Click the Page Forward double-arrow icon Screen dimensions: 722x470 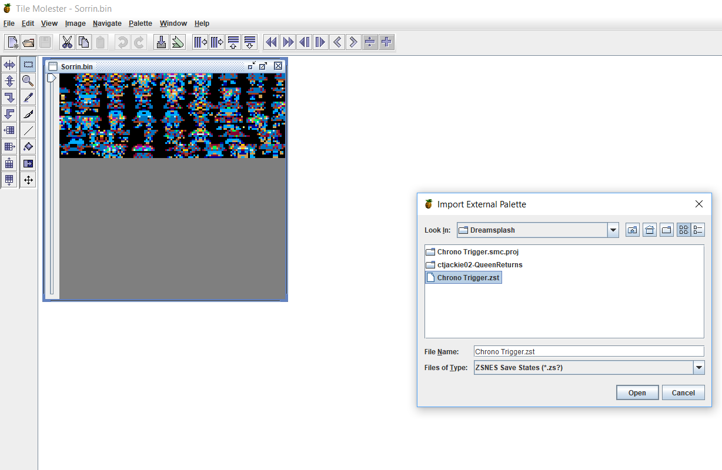[x=288, y=42]
